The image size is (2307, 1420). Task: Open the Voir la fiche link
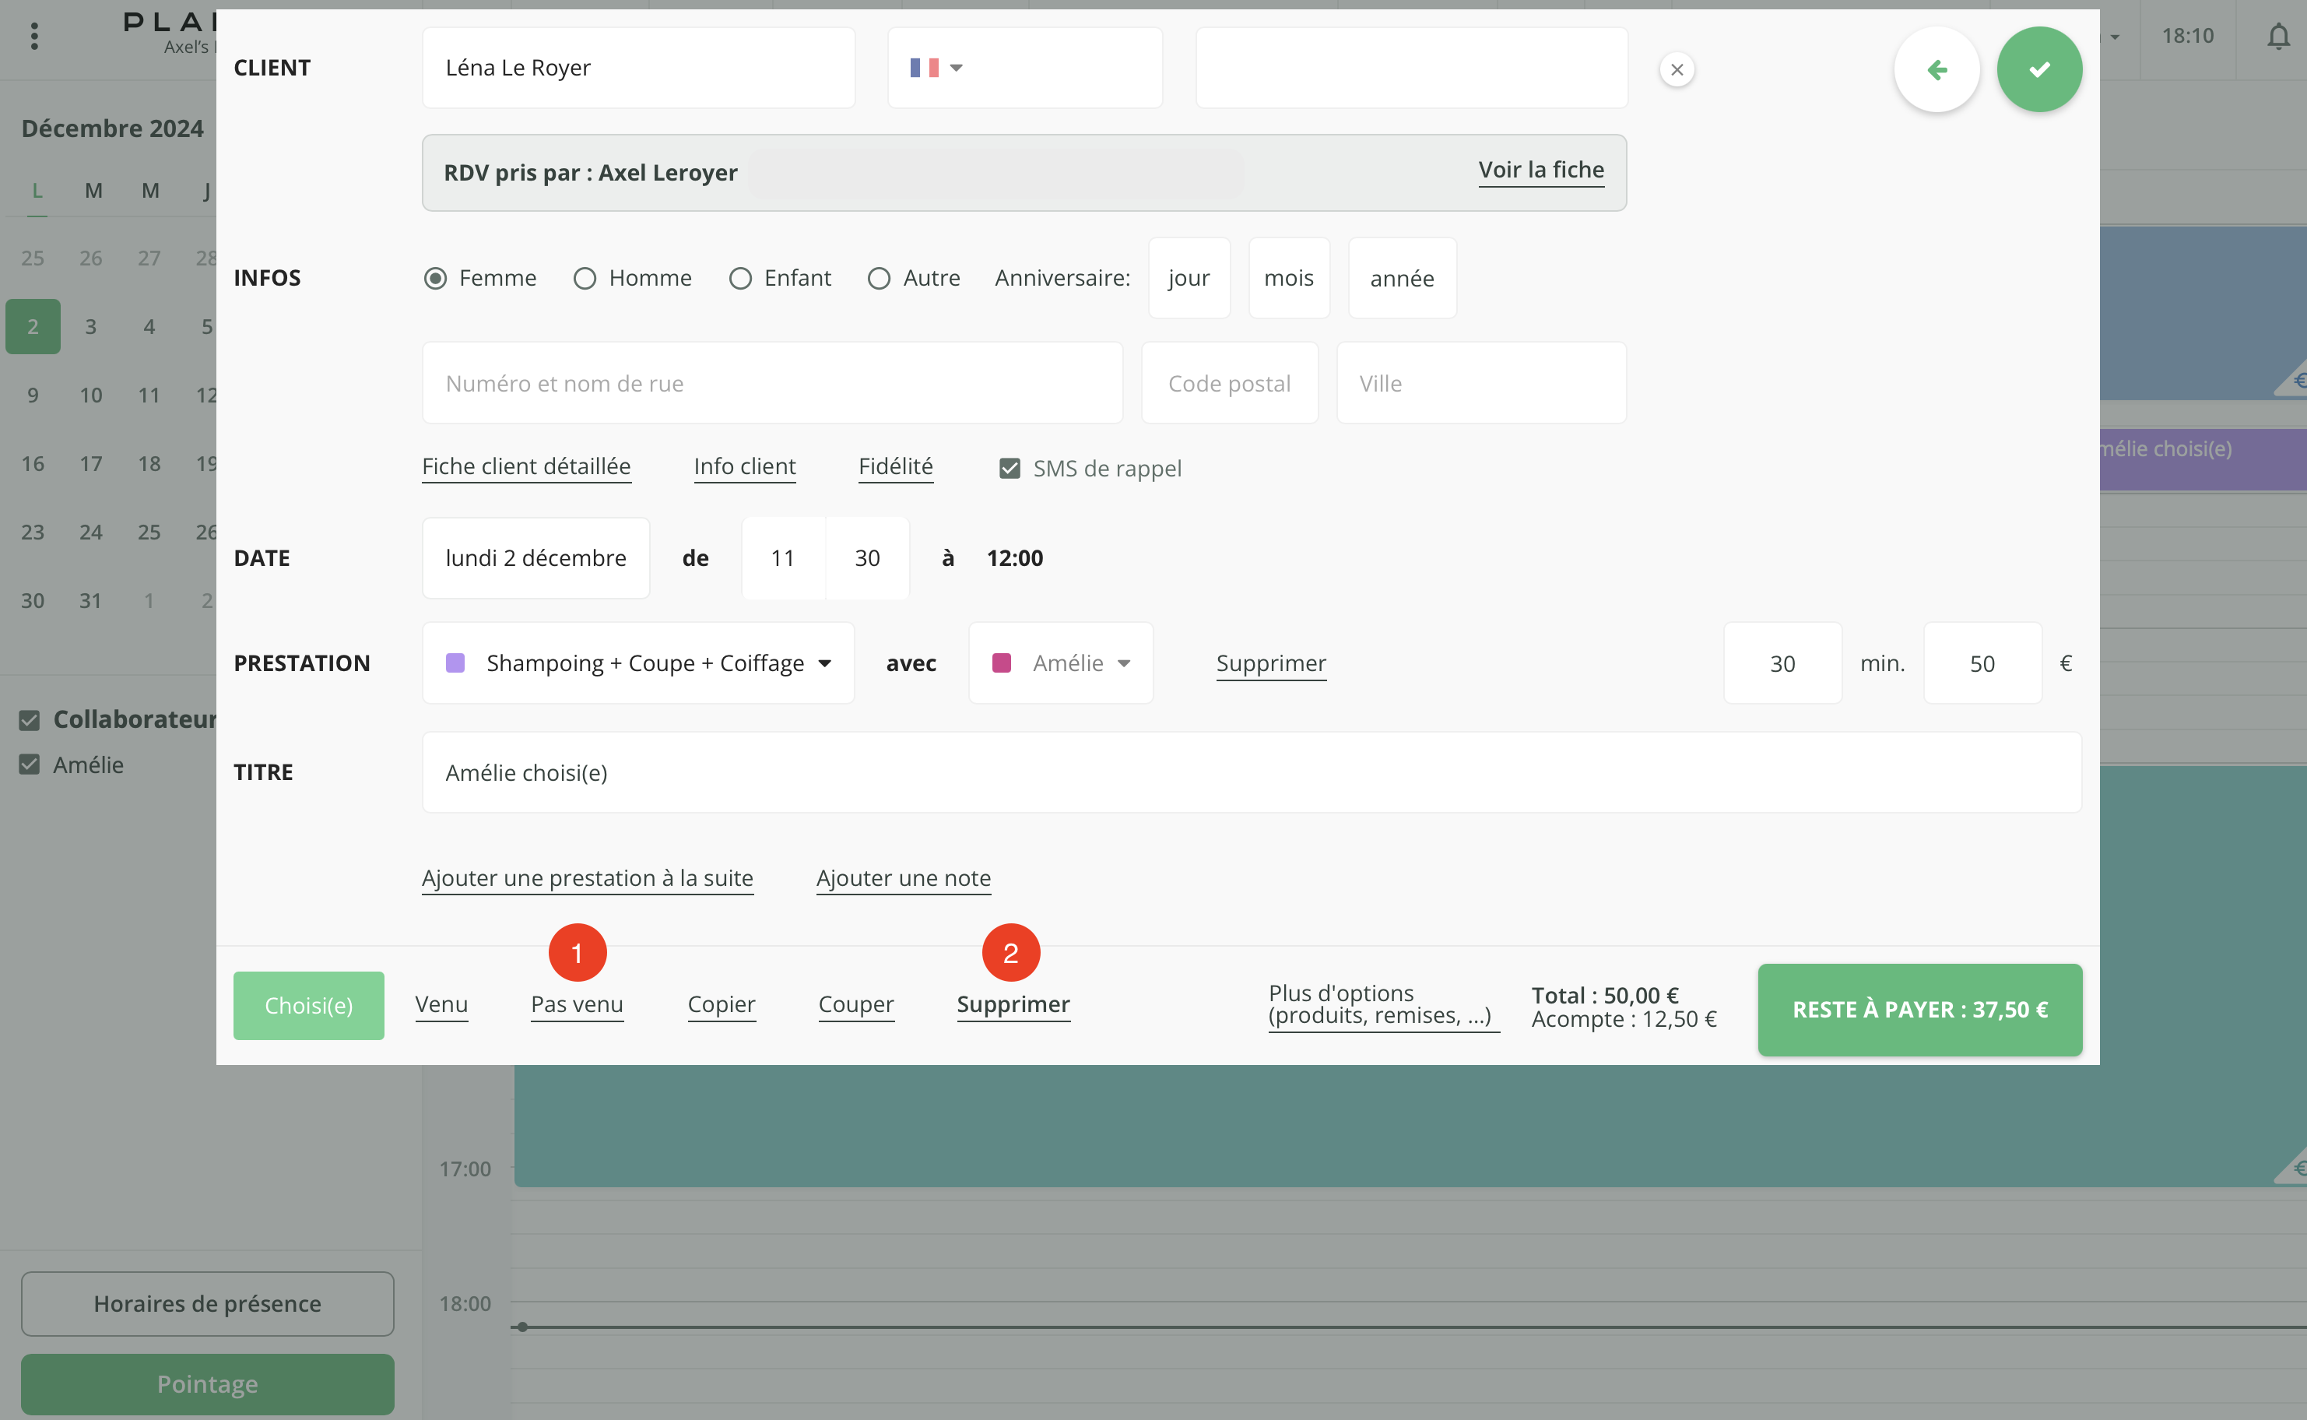[x=1541, y=170]
